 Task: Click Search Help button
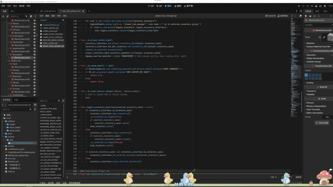pyautogui.click(x=283, y=16)
